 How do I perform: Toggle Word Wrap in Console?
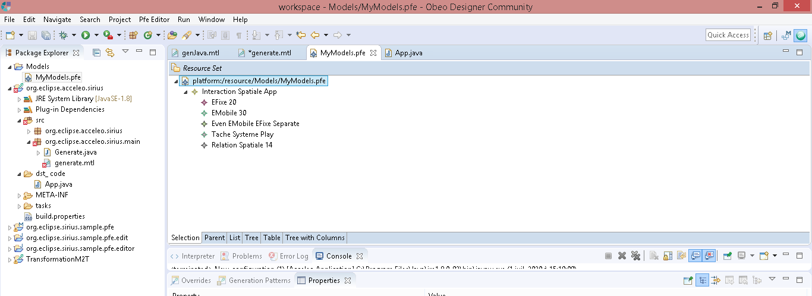[681, 256]
